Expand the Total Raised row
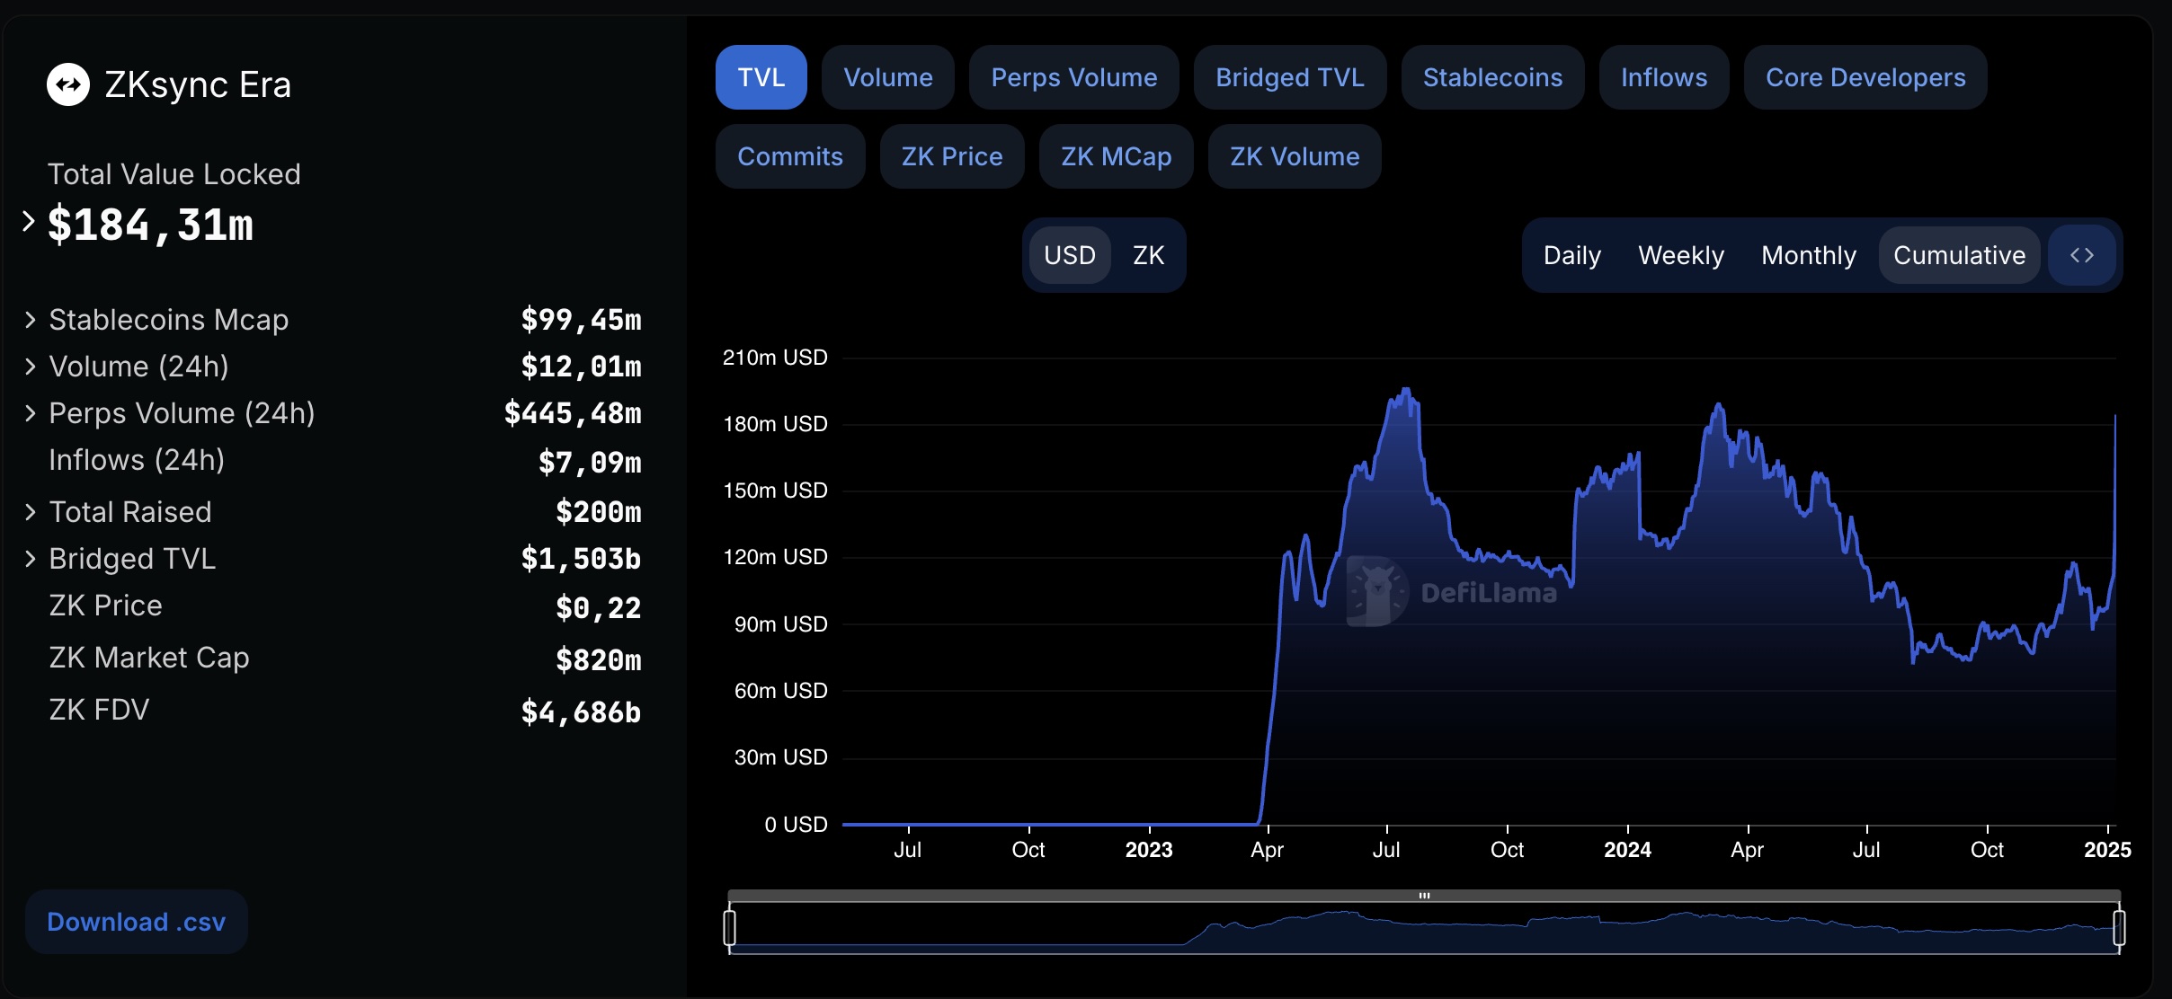Image resolution: width=2172 pixels, height=999 pixels. 31,512
